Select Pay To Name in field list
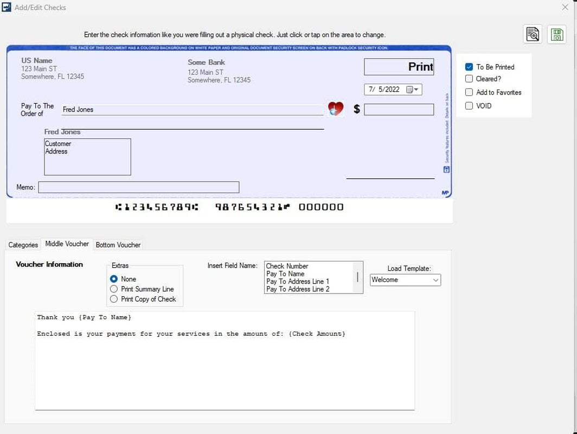 pos(285,273)
